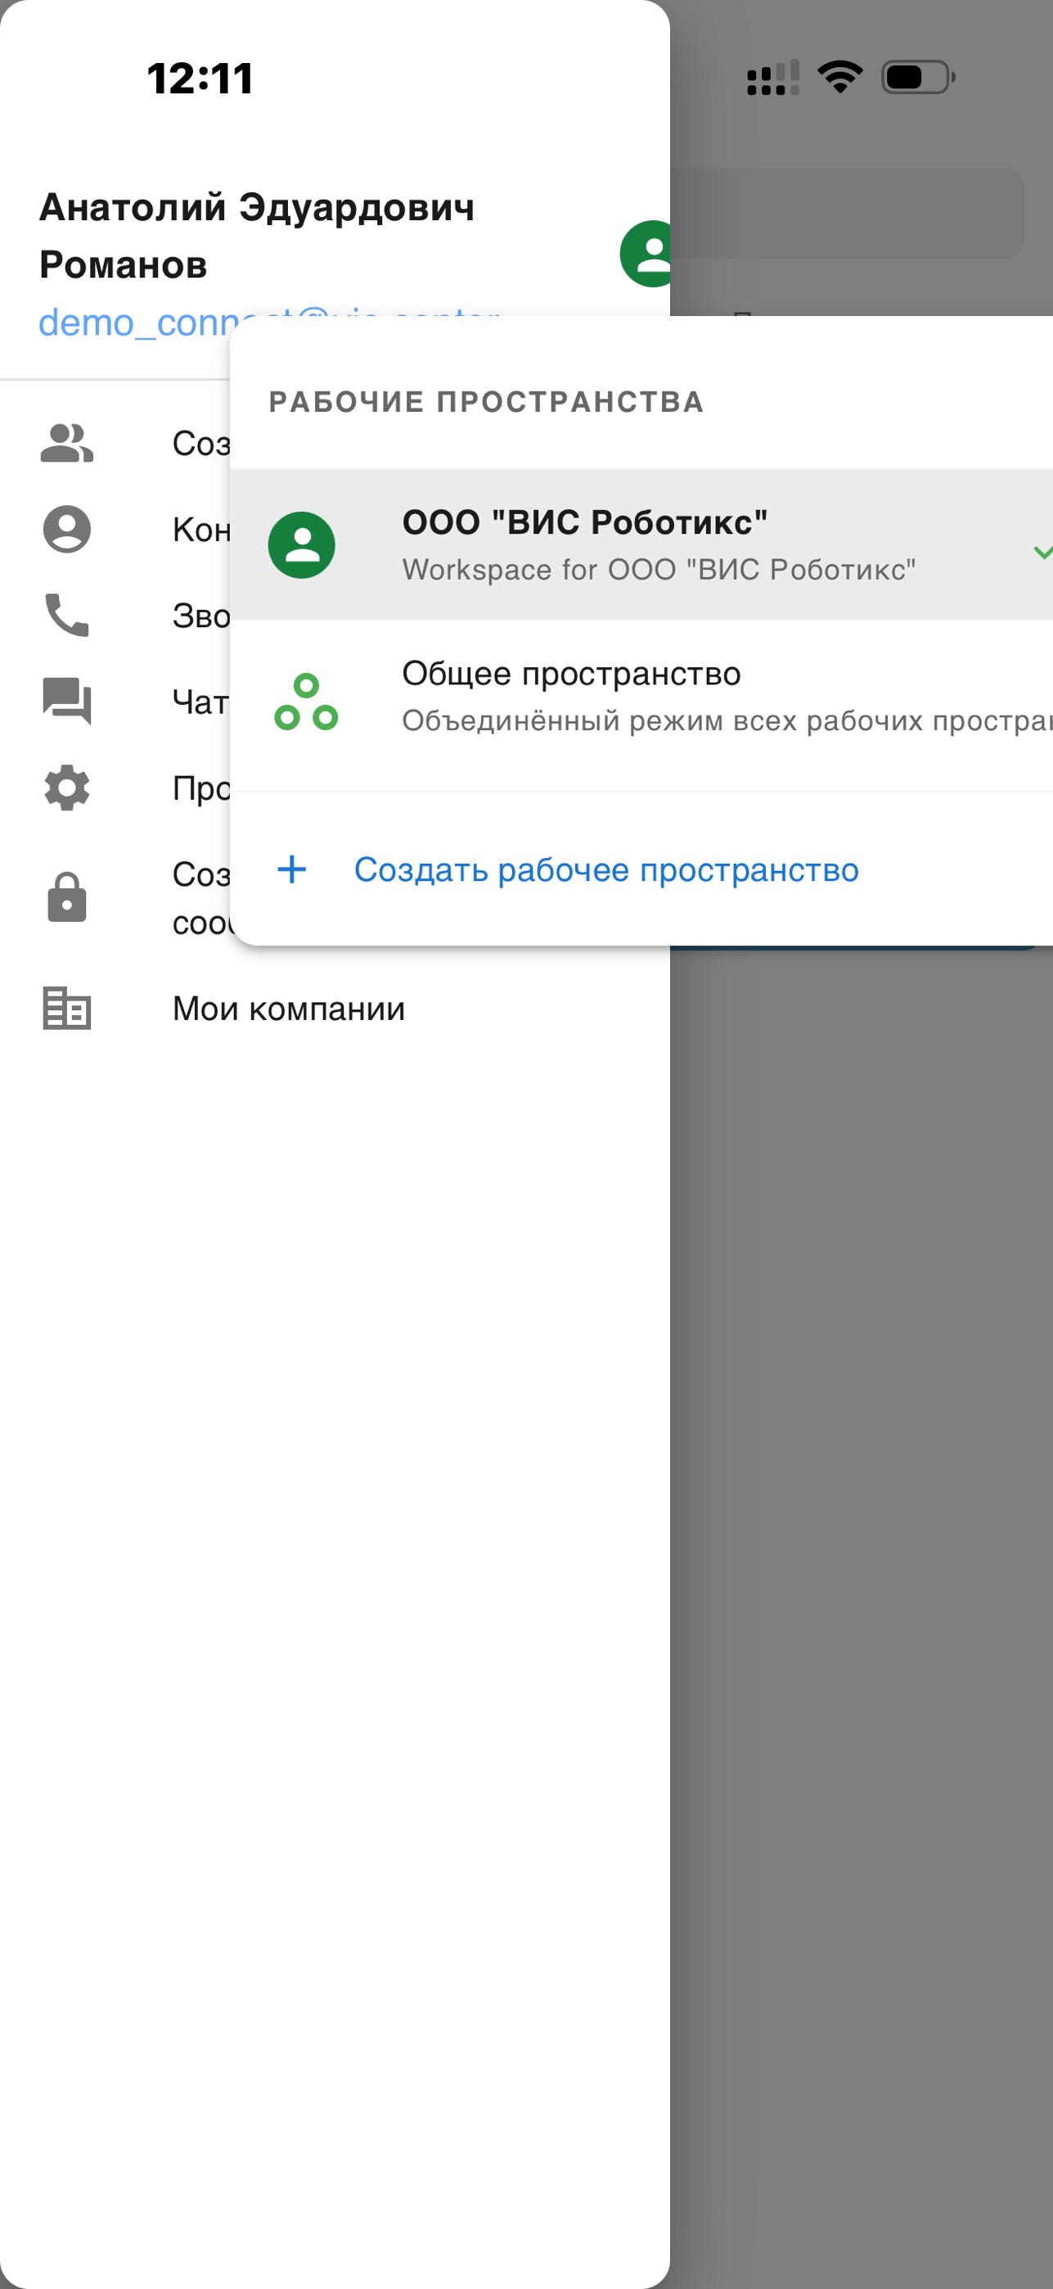Viewport: 1053px width, 2289px height.
Task: Tap the lock icon in sidebar
Action: click(66, 896)
